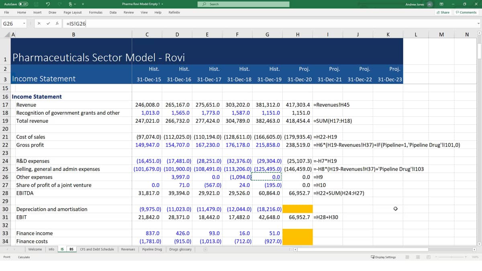Click the Insert Function fx icon
482x271 pixels.
[x=57, y=24]
